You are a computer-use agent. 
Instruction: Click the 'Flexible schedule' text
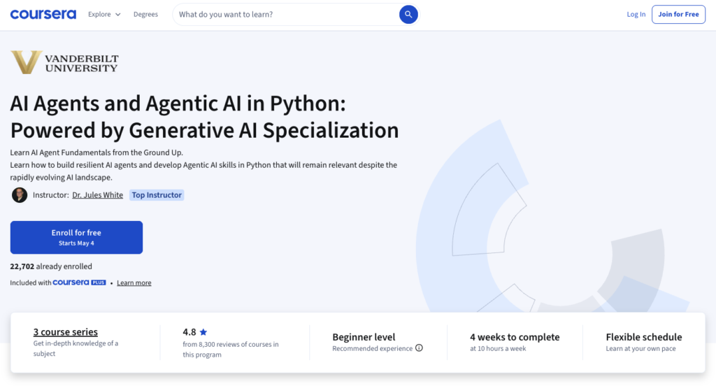[x=644, y=337]
